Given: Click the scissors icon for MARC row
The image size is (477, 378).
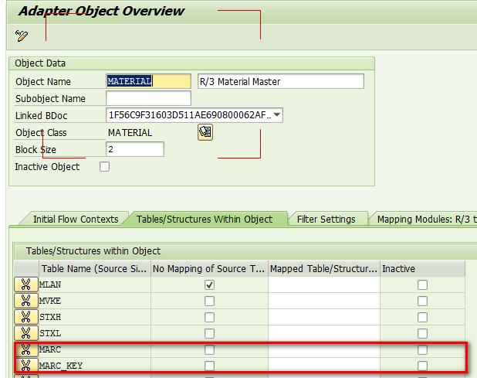Looking at the screenshot, I should click(x=26, y=349).
